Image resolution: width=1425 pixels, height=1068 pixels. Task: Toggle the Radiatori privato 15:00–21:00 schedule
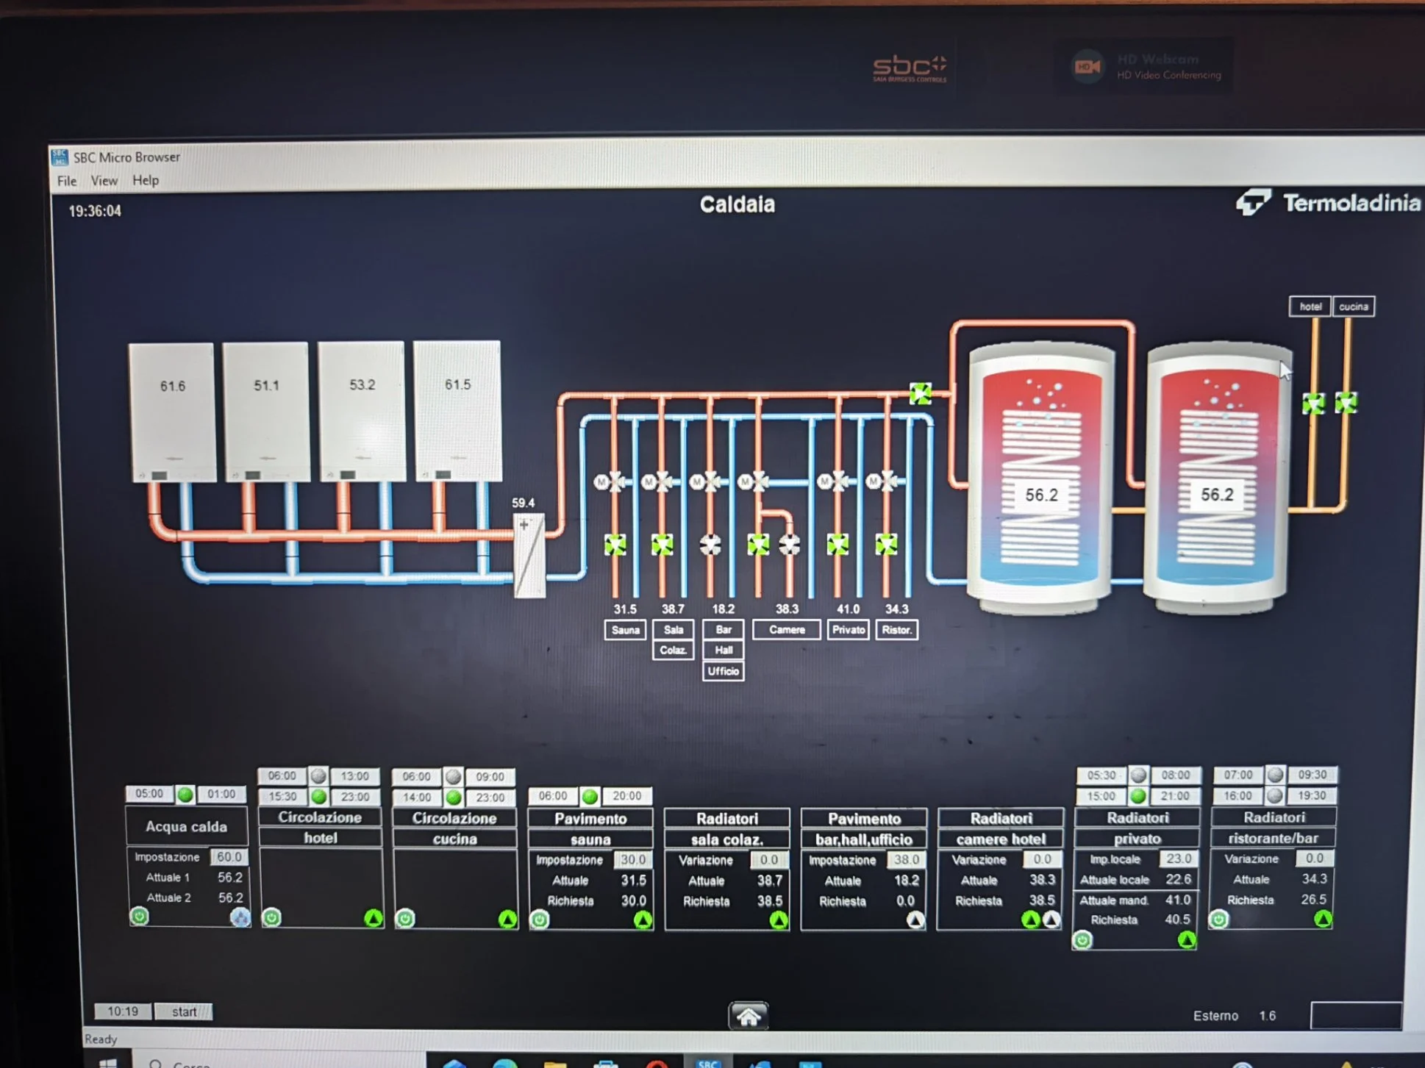[1138, 795]
